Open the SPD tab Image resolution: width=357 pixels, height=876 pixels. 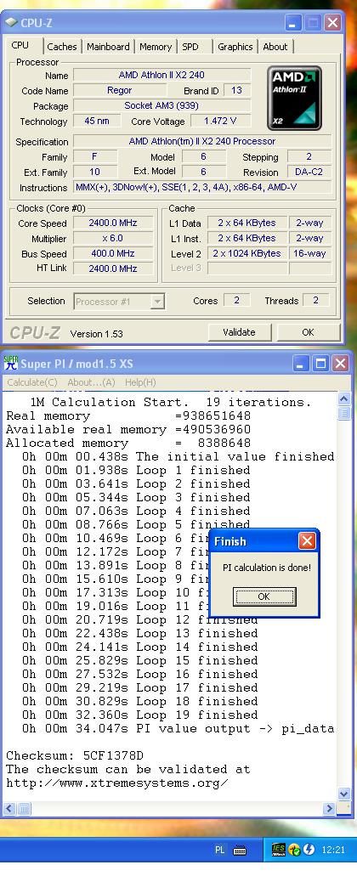(190, 47)
